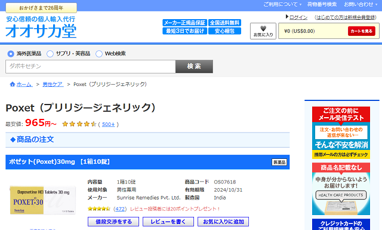
Task: Select the サプリ・美容品 radio button
Action: (x=50, y=54)
